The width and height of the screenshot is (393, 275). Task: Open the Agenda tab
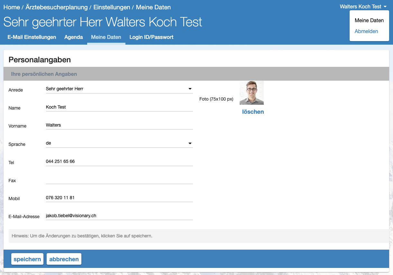74,37
